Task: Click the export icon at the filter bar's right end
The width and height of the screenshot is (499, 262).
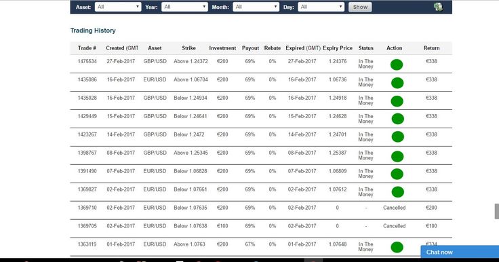Action: coord(439,7)
